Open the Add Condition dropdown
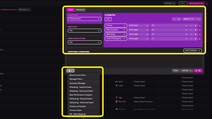The height and width of the screenshot is (119, 212). click(193, 51)
